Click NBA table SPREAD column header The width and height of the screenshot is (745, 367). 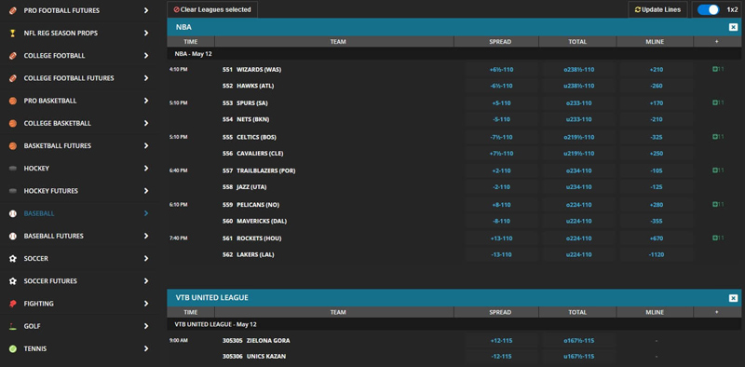click(496, 42)
